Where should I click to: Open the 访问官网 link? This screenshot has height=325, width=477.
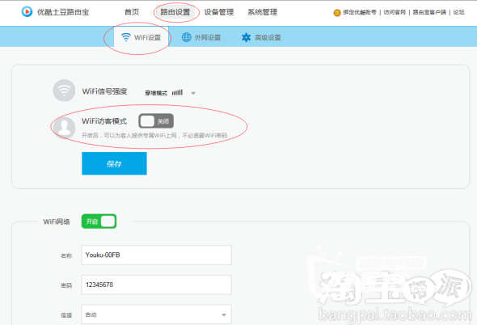pos(395,12)
